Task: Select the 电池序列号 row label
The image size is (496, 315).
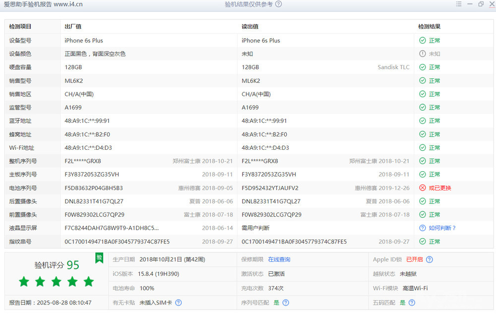Action: click(x=23, y=188)
